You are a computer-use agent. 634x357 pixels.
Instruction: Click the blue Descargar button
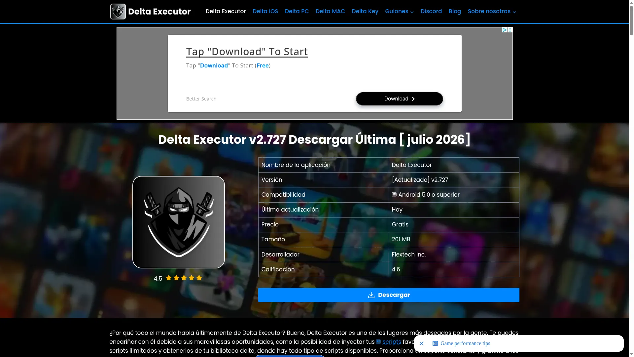(389, 295)
